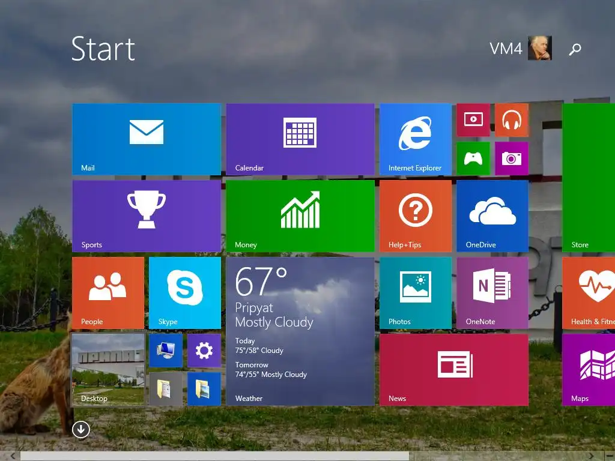The width and height of the screenshot is (615, 461).
Task: Open the People tile
Action: point(108,292)
